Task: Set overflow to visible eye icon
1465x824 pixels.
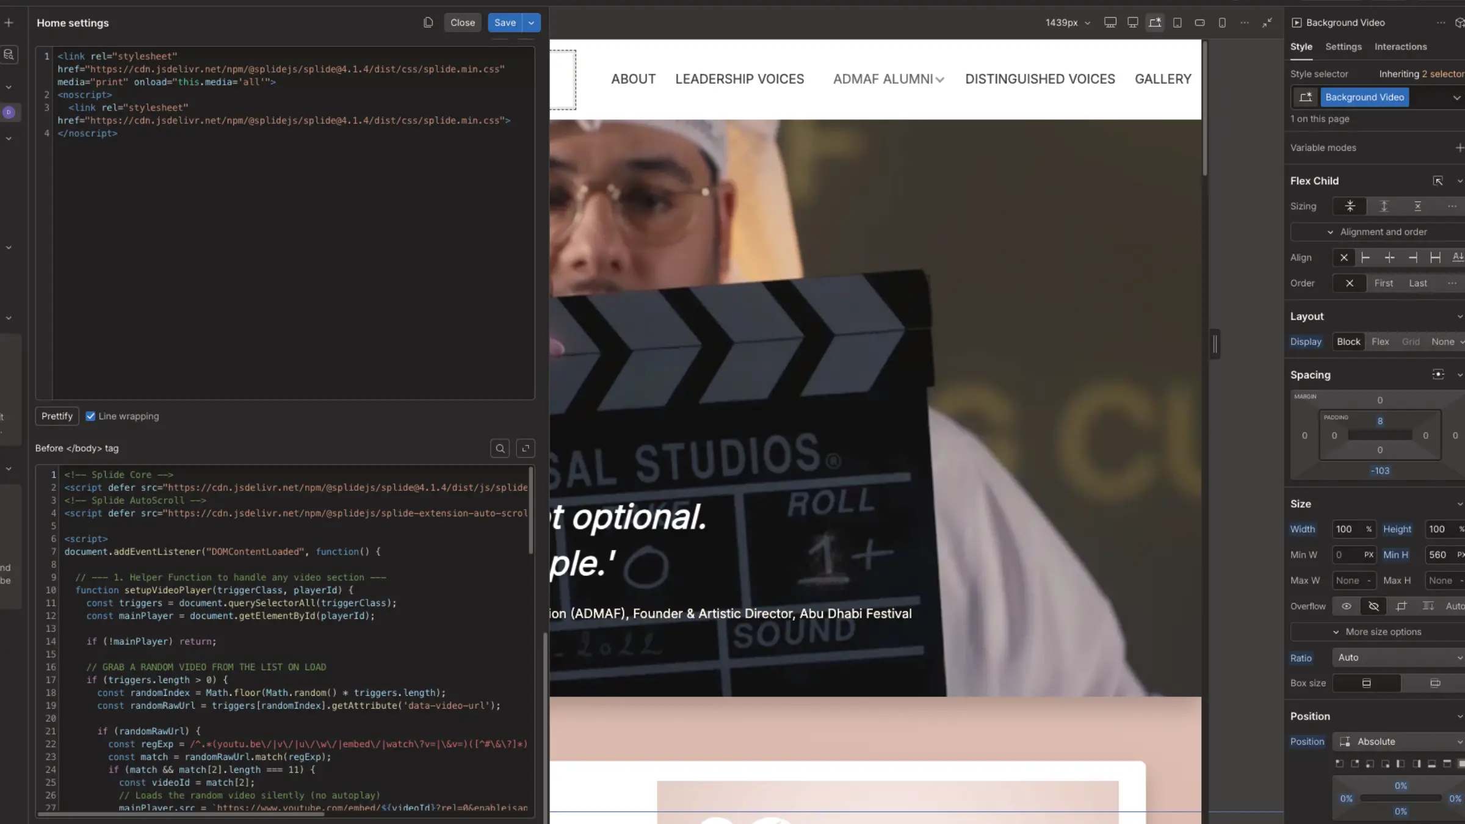Action: (x=1346, y=606)
